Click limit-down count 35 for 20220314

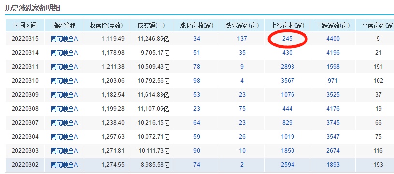pos(242,53)
